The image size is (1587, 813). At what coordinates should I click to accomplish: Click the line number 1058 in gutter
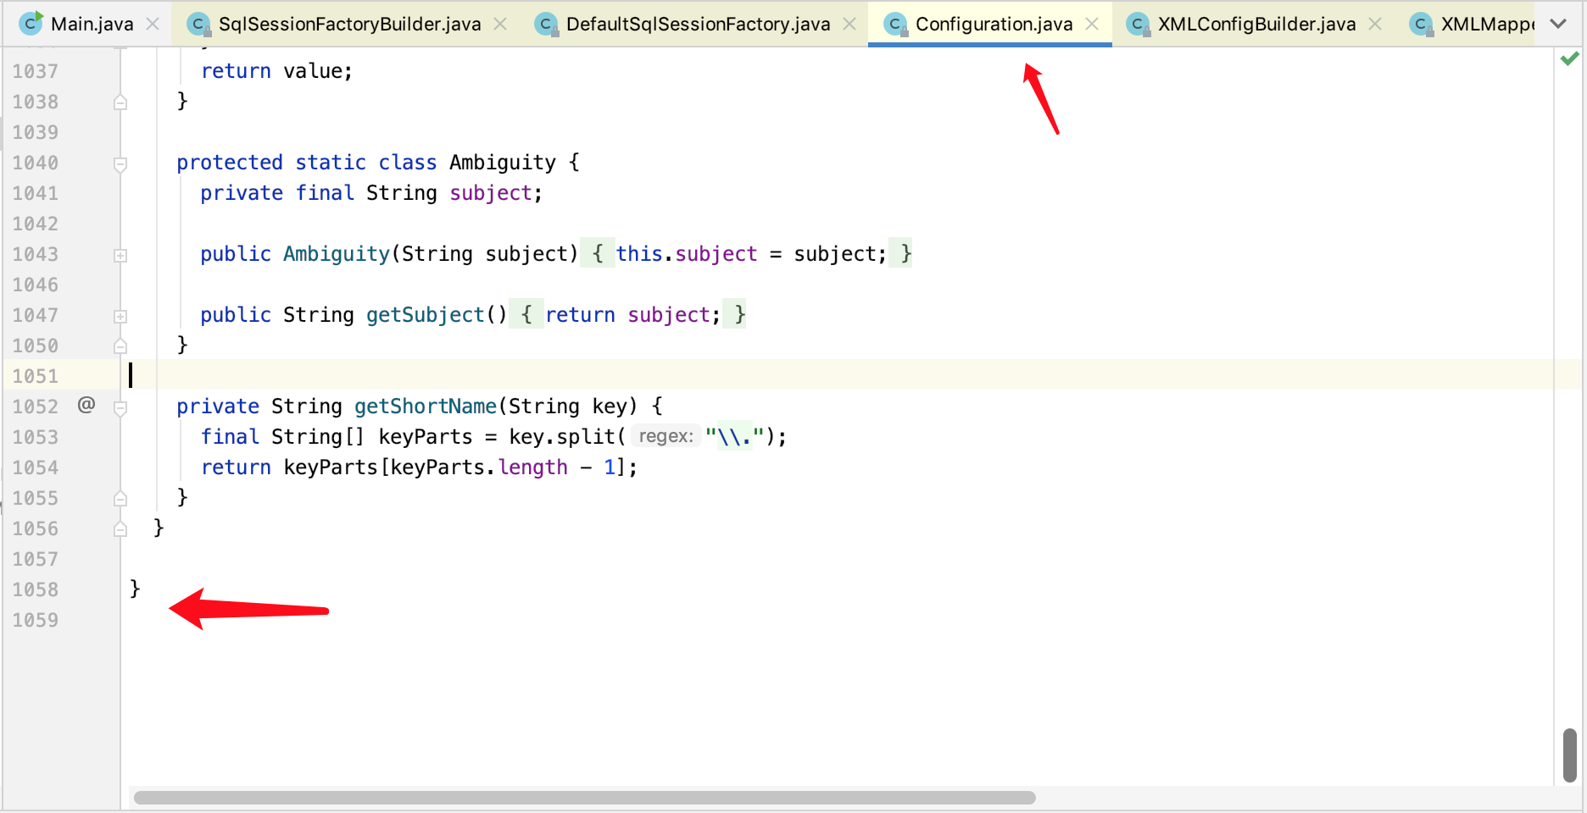click(x=36, y=589)
